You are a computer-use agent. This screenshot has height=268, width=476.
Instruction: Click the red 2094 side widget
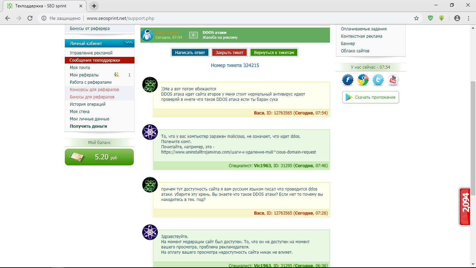(x=465, y=207)
